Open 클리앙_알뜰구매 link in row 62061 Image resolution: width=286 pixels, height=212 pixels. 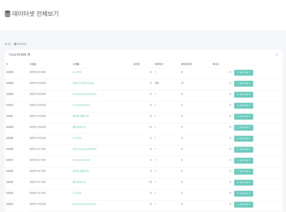tap(81, 116)
